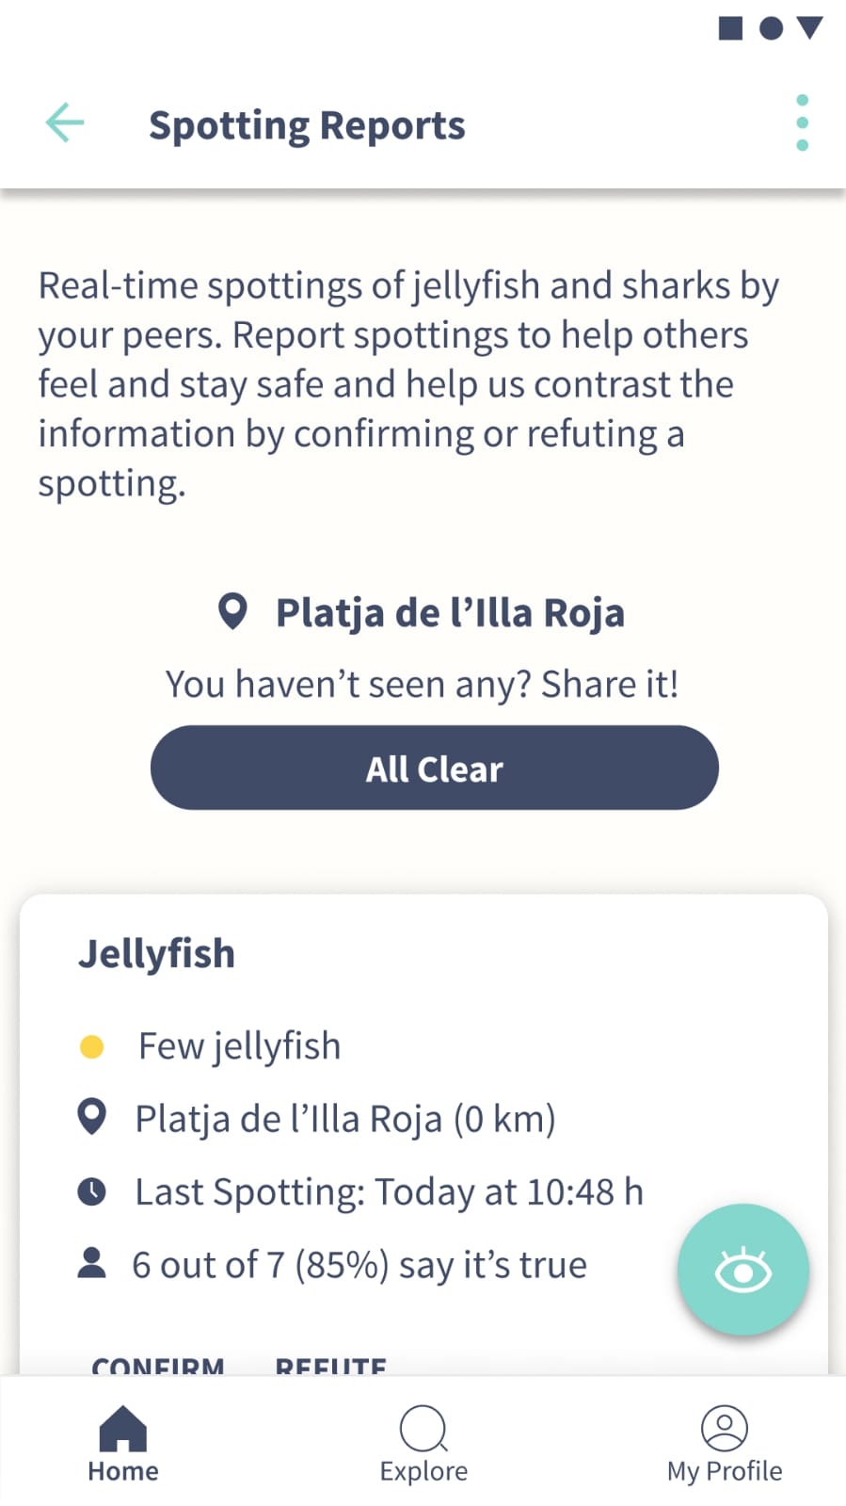846x1506 pixels.
Task: Click the location pin beside beach heading
Action: point(232,611)
